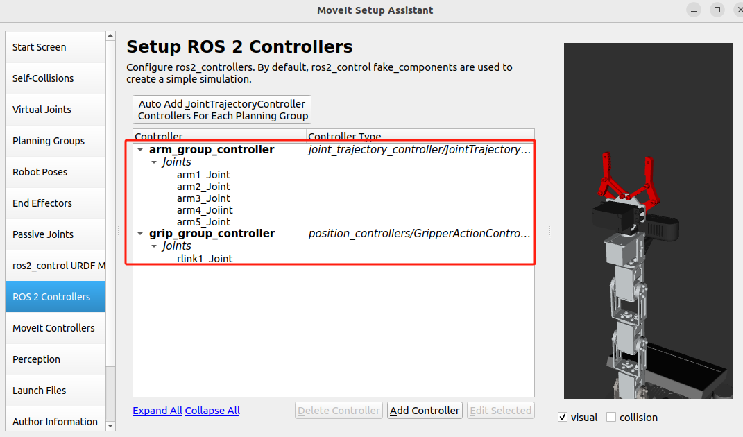This screenshot has height=437, width=743.
Task: Select ROS 2 Controllers step
Action: tap(55, 297)
